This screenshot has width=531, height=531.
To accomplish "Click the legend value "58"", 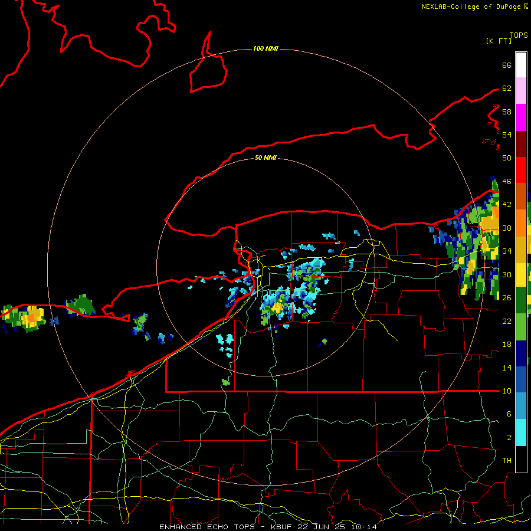I will point(507,112).
